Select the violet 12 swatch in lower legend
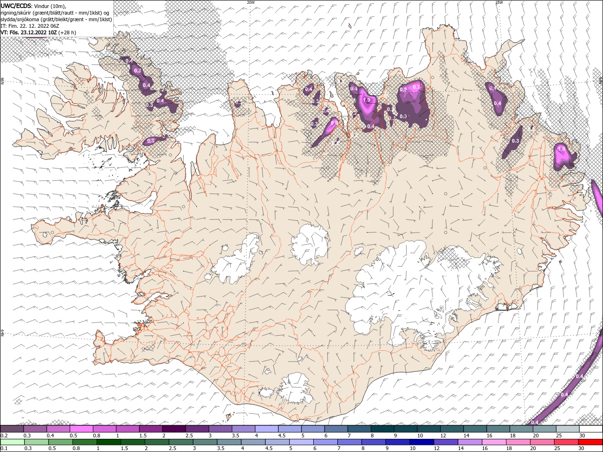 pyautogui.click(x=445, y=442)
